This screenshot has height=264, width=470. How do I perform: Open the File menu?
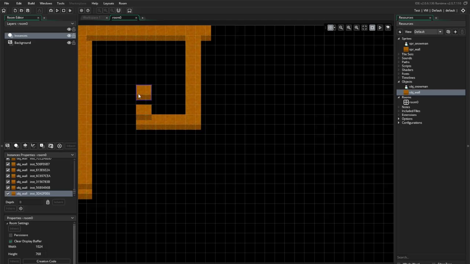point(7,3)
